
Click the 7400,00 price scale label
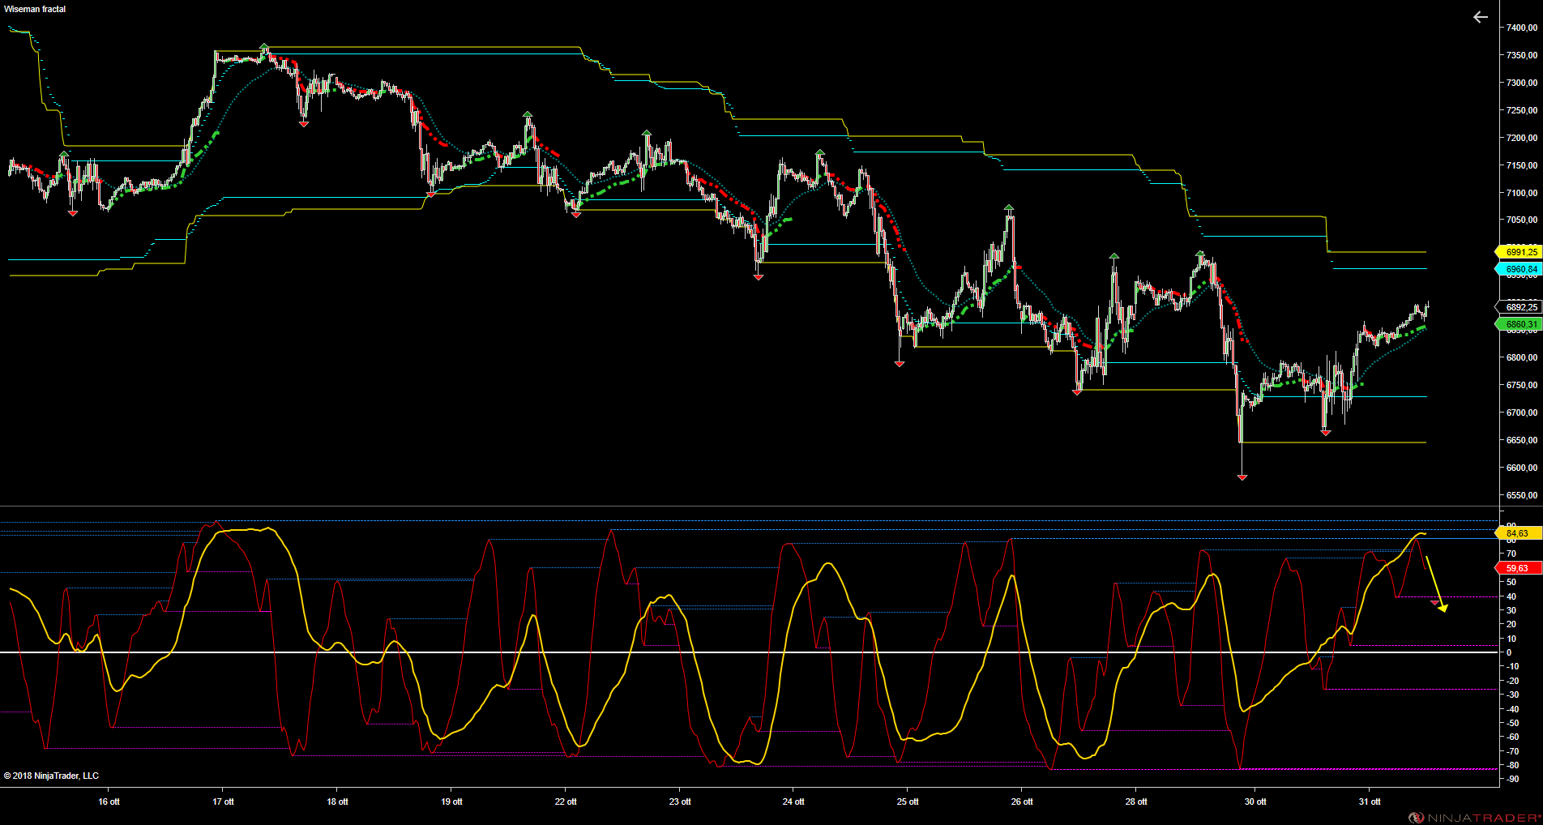click(x=1522, y=28)
